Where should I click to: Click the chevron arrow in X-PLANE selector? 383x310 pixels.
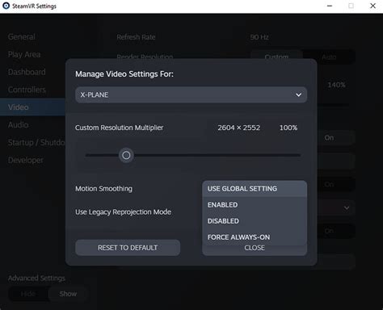point(298,94)
